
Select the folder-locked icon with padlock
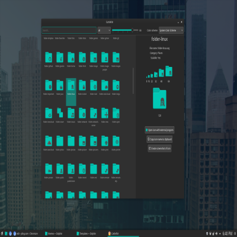[x=82, y=85]
